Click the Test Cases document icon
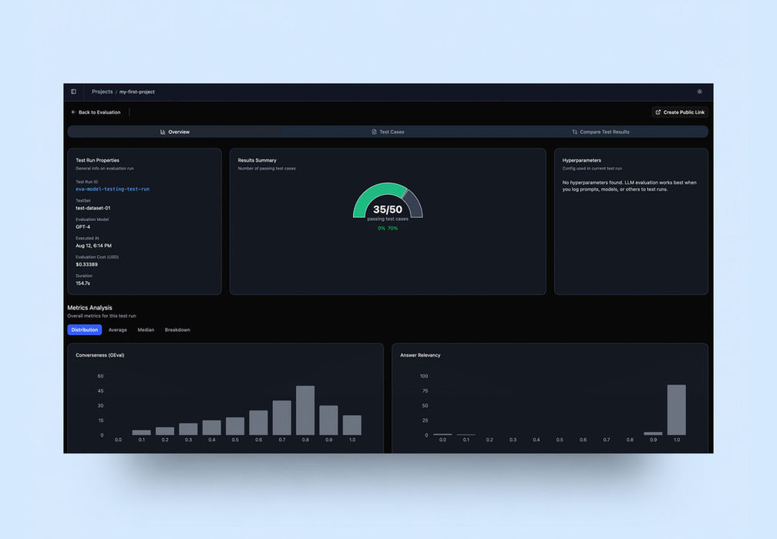The image size is (777, 539). 374,132
